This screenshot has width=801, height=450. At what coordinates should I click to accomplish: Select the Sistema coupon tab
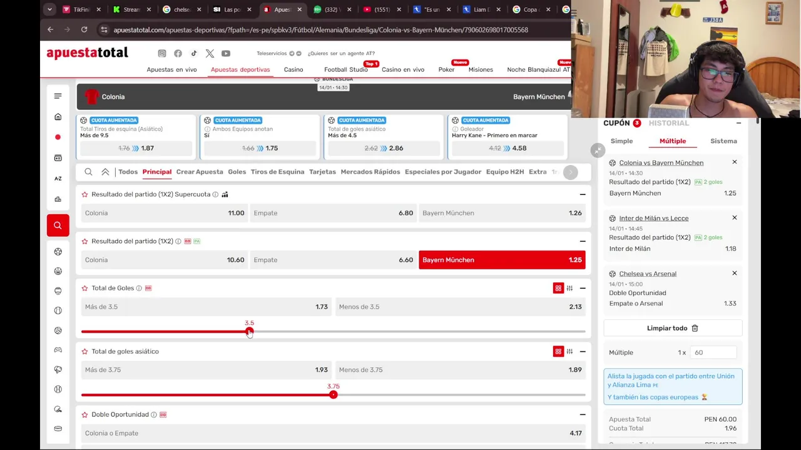point(723,141)
